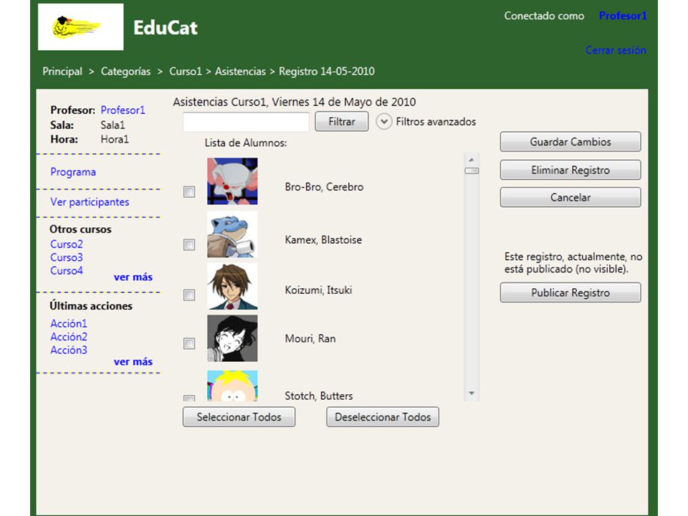
Task: Click the student list scrollbar thumb
Action: tap(472, 171)
